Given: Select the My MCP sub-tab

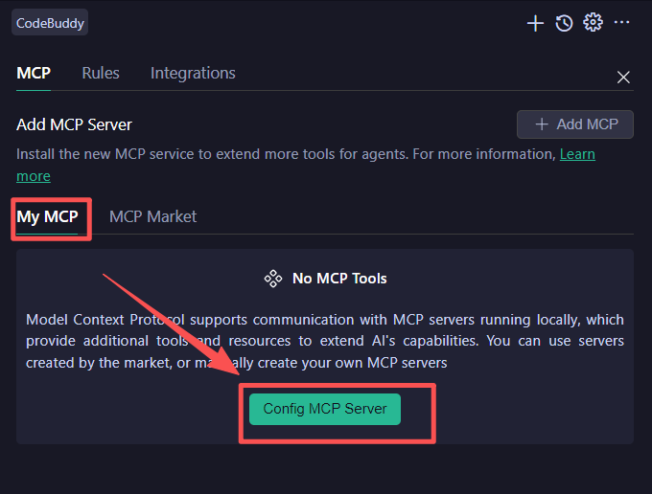Looking at the screenshot, I should click(x=47, y=216).
